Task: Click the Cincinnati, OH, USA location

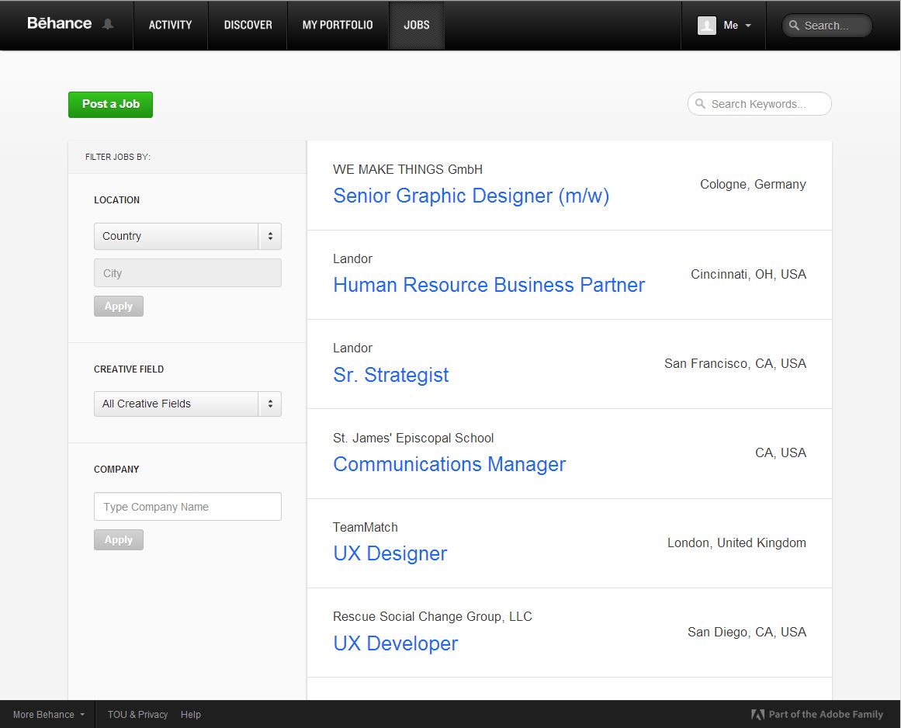Action: [x=748, y=274]
